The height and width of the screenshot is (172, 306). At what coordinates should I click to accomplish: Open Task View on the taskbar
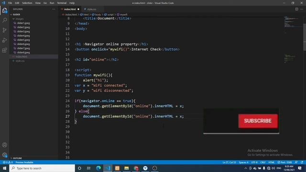click(89, 168)
